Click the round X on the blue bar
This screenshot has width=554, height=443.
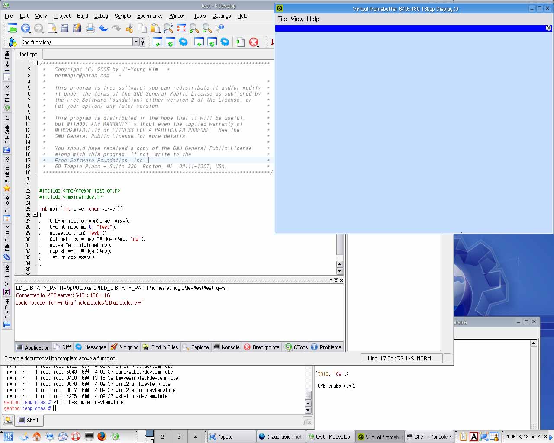tap(548, 28)
